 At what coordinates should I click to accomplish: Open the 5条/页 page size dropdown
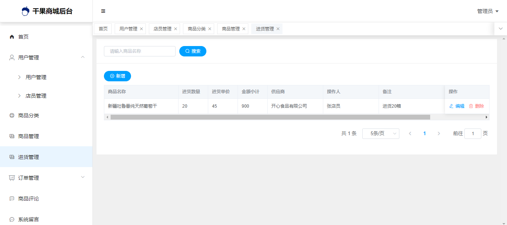coord(380,134)
